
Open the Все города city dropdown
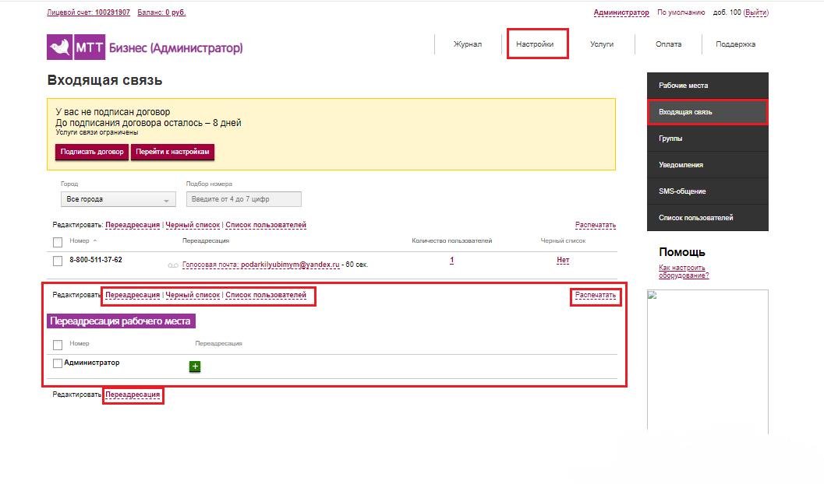(x=118, y=199)
